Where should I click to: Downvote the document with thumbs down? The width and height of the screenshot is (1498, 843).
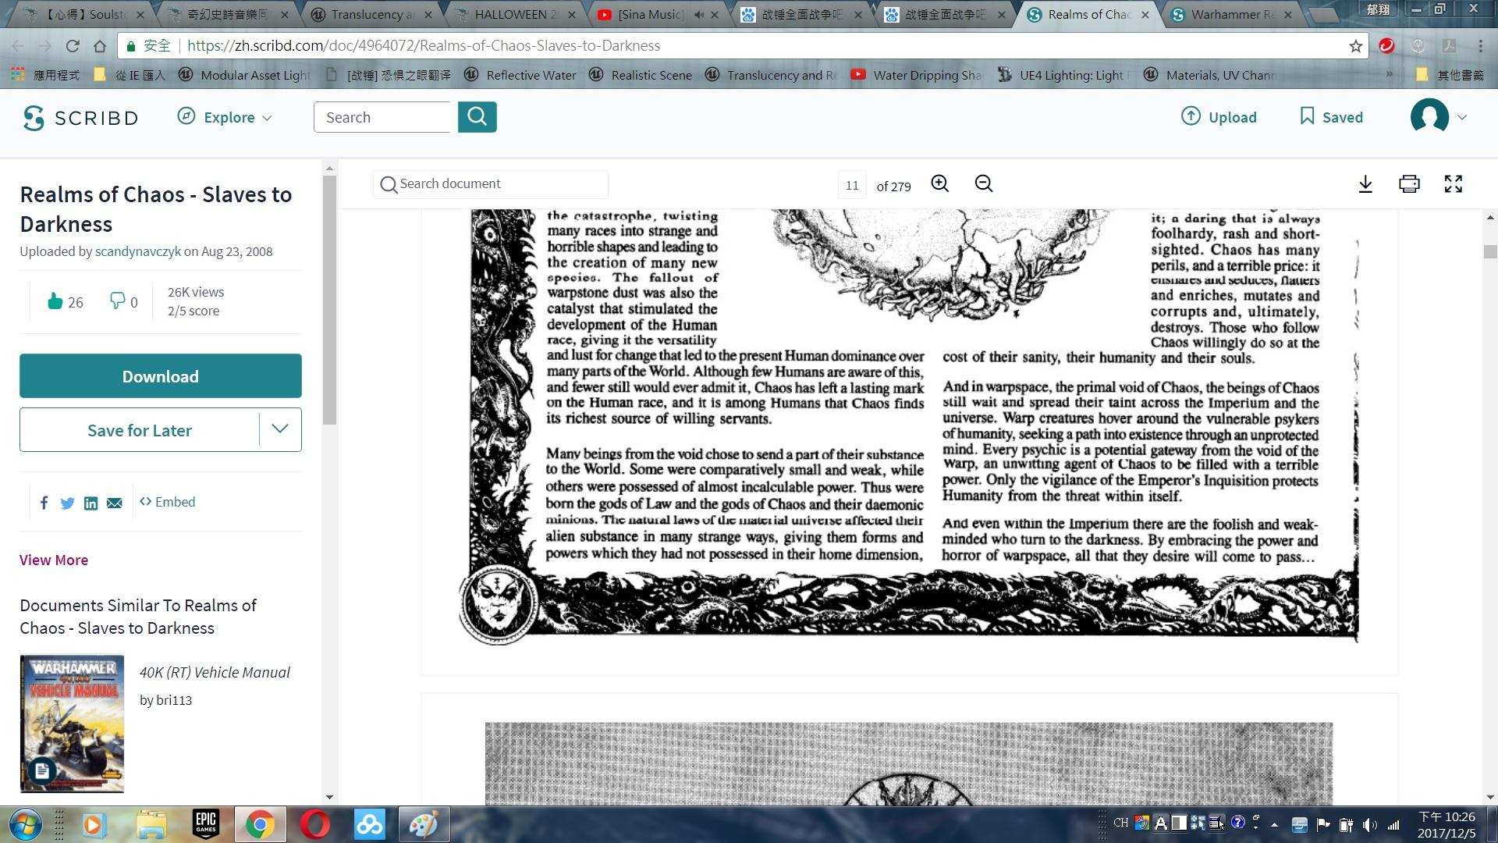[x=117, y=301]
